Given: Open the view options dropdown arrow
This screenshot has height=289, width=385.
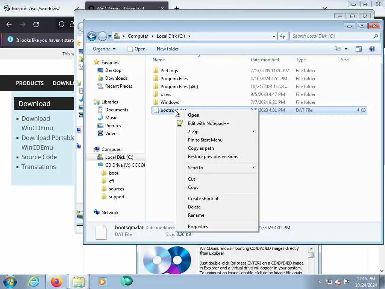Looking at the screenshot, I should pyautogui.click(x=346, y=49).
